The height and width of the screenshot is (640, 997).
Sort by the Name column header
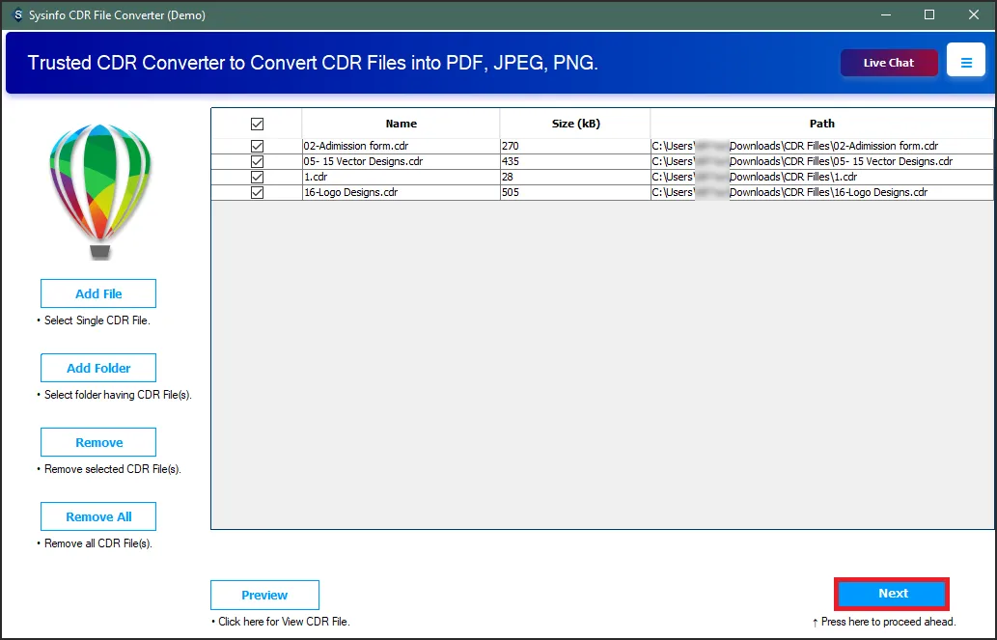pos(402,124)
